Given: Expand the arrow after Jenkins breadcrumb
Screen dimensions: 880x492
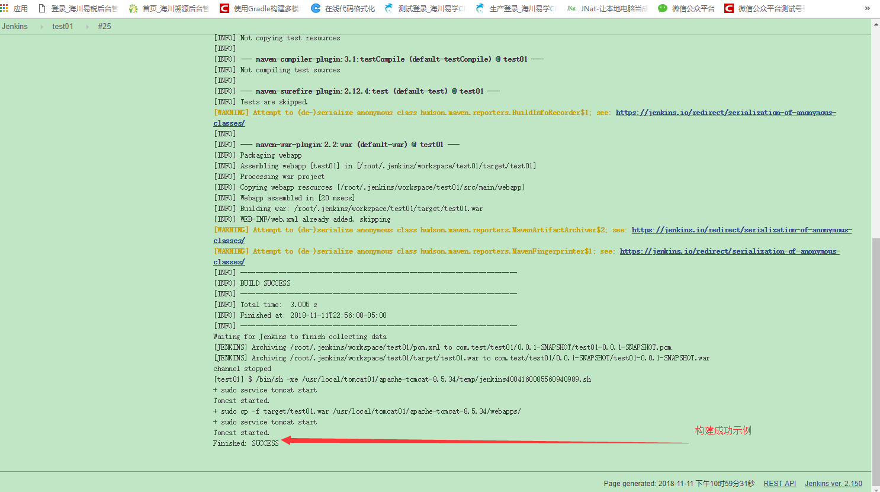Looking at the screenshot, I should 41,27.
